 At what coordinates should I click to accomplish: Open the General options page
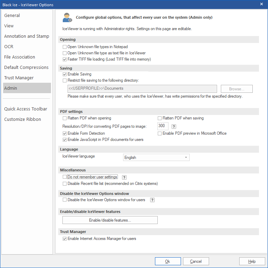click(27, 15)
